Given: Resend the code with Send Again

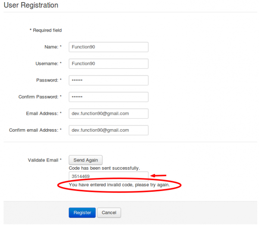Looking at the screenshot, I should point(85,160).
